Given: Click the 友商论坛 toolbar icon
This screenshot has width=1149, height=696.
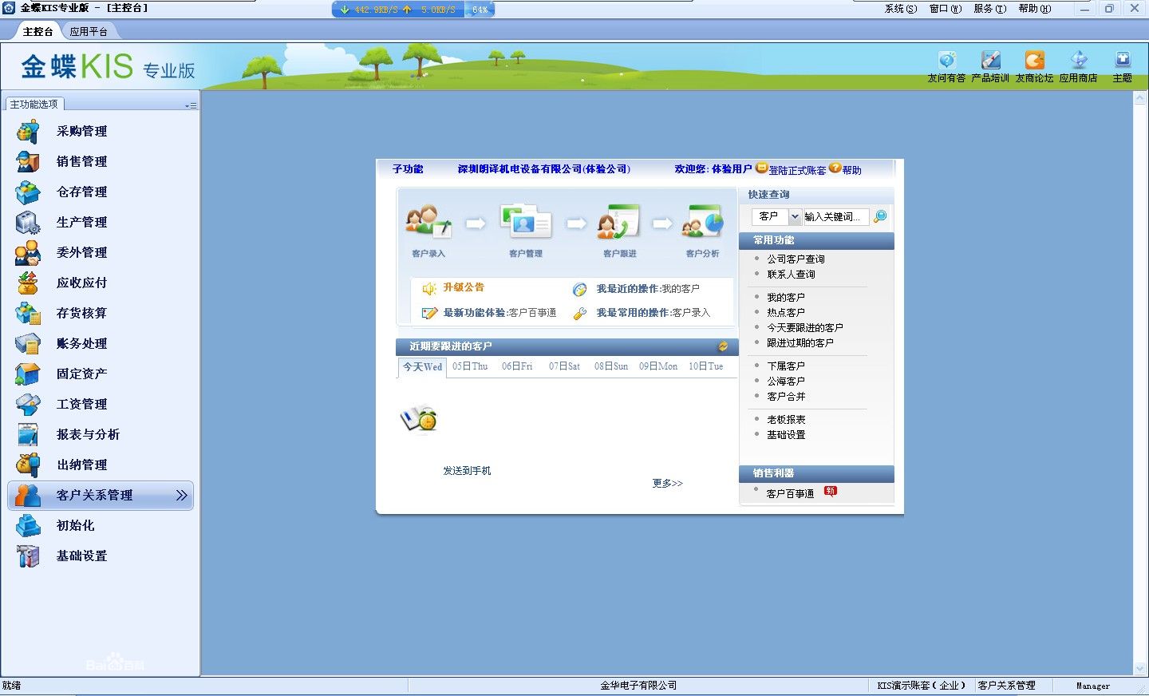Looking at the screenshot, I should [x=1034, y=60].
